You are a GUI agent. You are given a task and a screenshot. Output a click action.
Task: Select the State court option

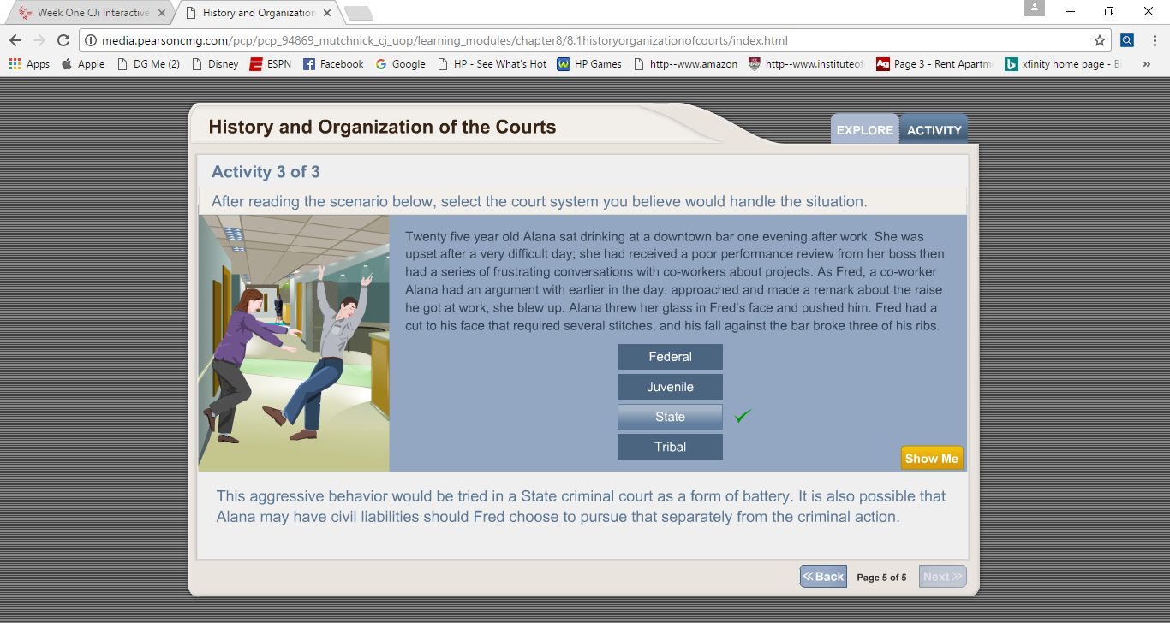[x=670, y=417]
